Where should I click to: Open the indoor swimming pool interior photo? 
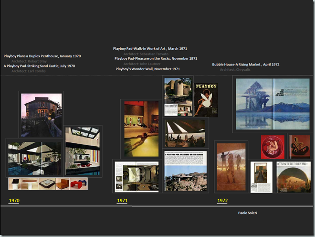[x=141, y=129]
